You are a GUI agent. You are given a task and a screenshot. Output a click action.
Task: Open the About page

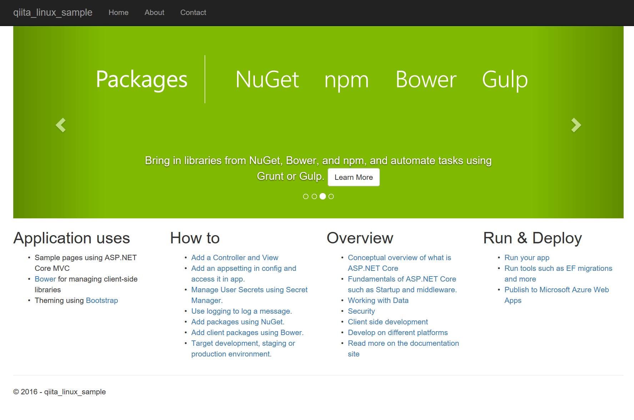pyautogui.click(x=154, y=12)
